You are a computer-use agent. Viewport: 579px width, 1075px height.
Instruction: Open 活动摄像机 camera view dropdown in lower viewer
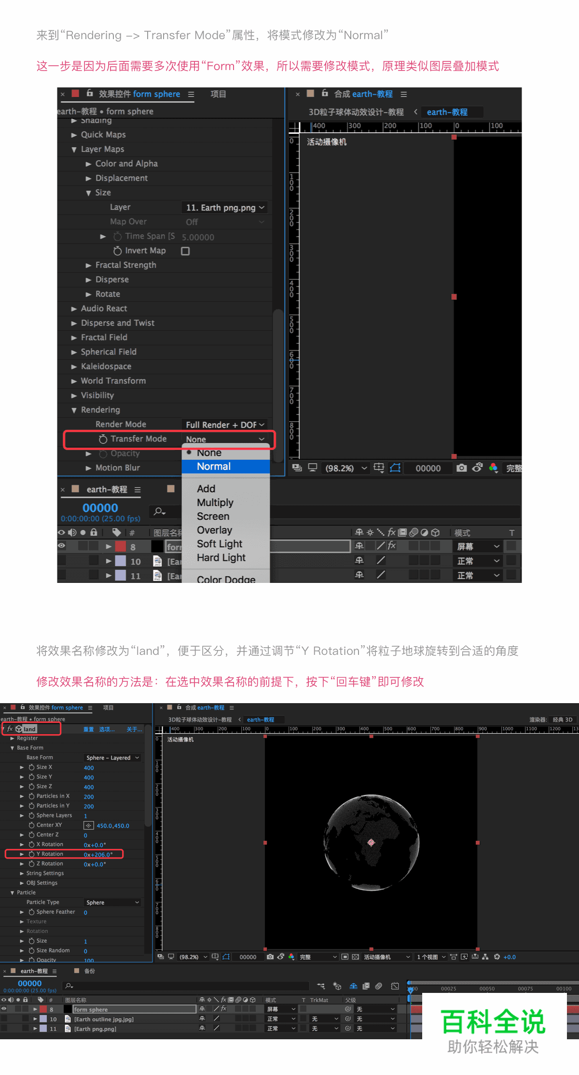[387, 957]
